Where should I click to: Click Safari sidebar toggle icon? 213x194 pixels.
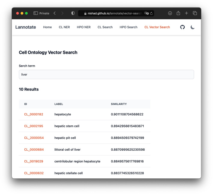pos(35,13)
